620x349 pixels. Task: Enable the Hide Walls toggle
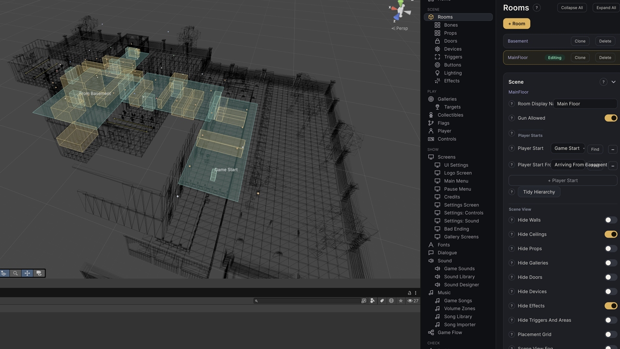point(611,220)
